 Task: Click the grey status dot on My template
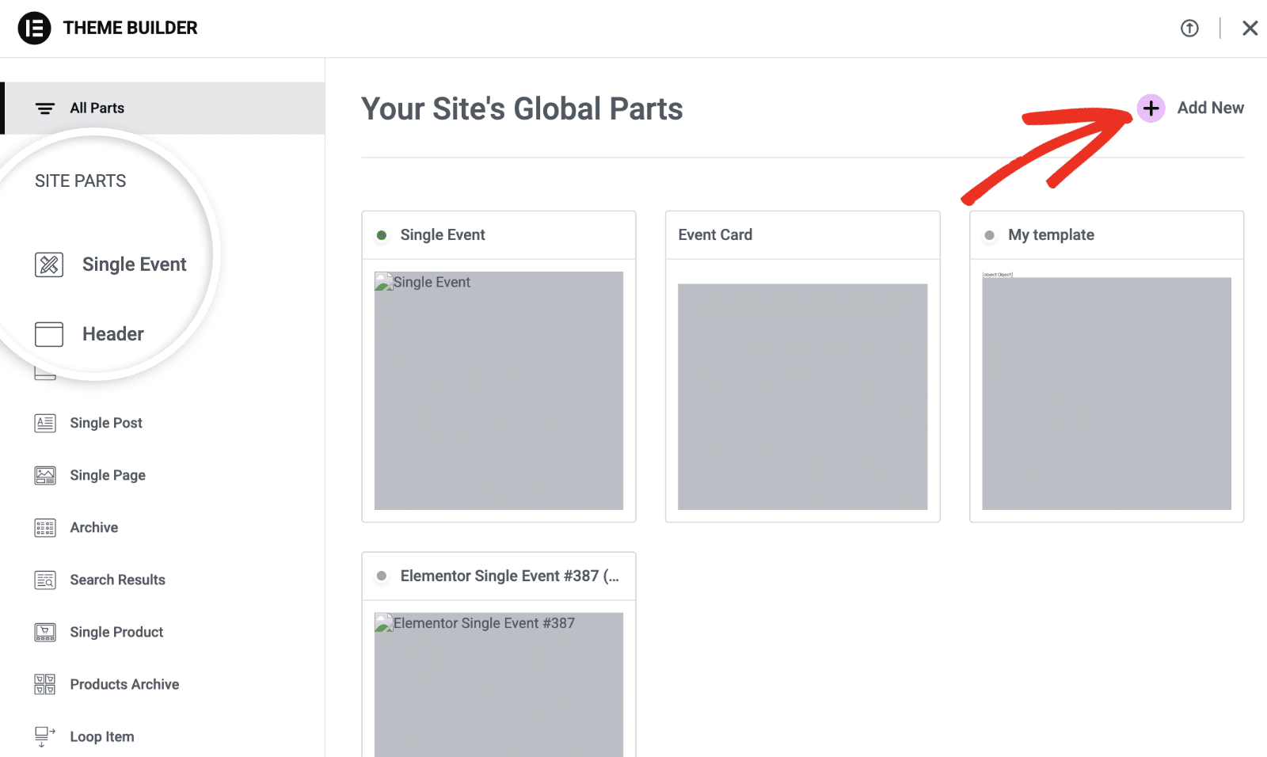pos(989,235)
